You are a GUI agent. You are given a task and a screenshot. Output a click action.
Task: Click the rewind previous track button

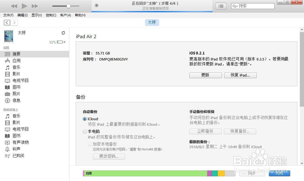[x=14, y=6]
